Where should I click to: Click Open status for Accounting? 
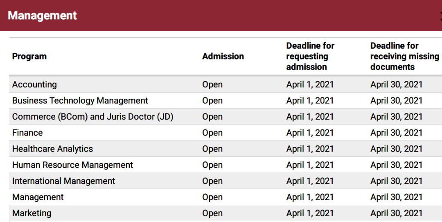(x=212, y=84)
